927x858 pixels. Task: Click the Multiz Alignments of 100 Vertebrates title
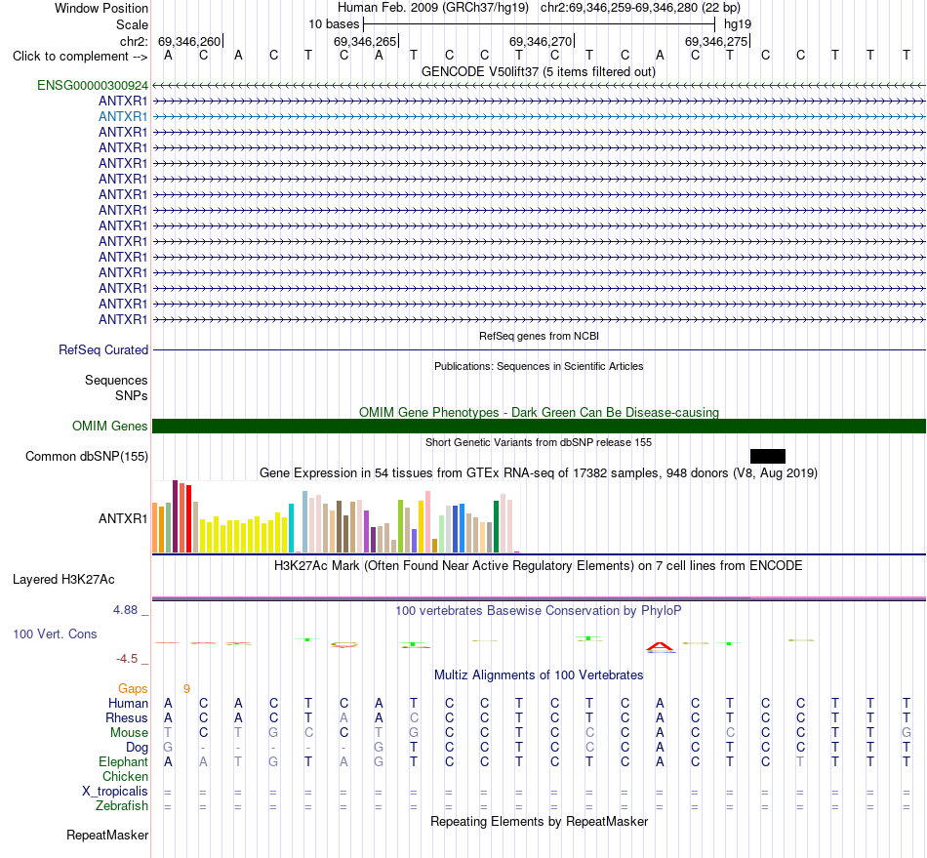point(539,674)
